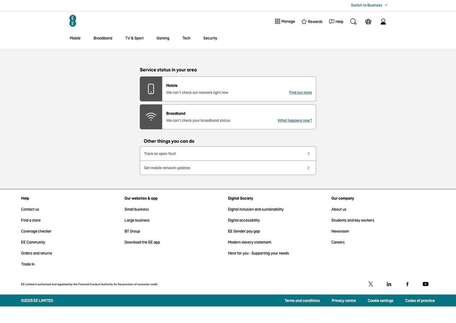Expand the Switch to Business dropdown
The image size is (456, 323).
click(x=369, y=5)
